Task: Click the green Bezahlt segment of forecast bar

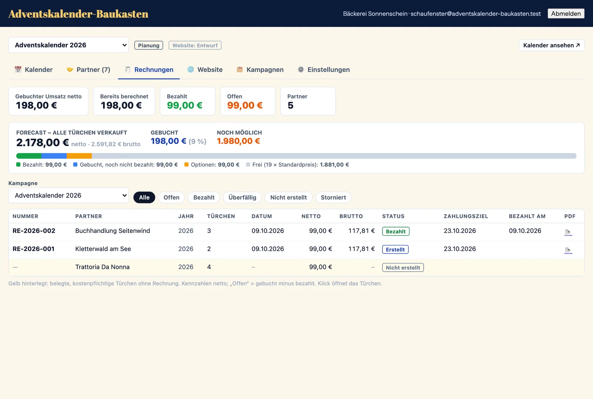Action: pos(29,156)
